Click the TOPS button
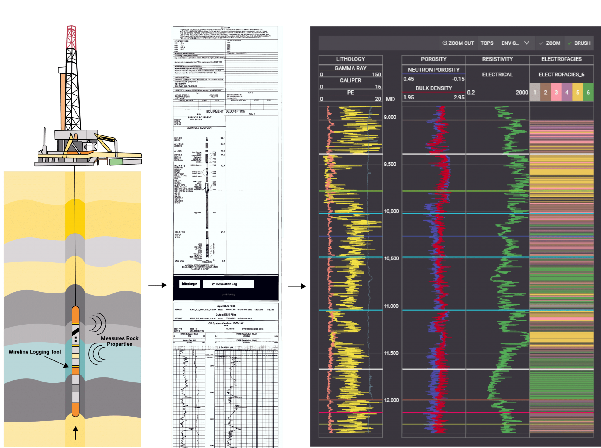601x448 pixels. tap(487, 43)
